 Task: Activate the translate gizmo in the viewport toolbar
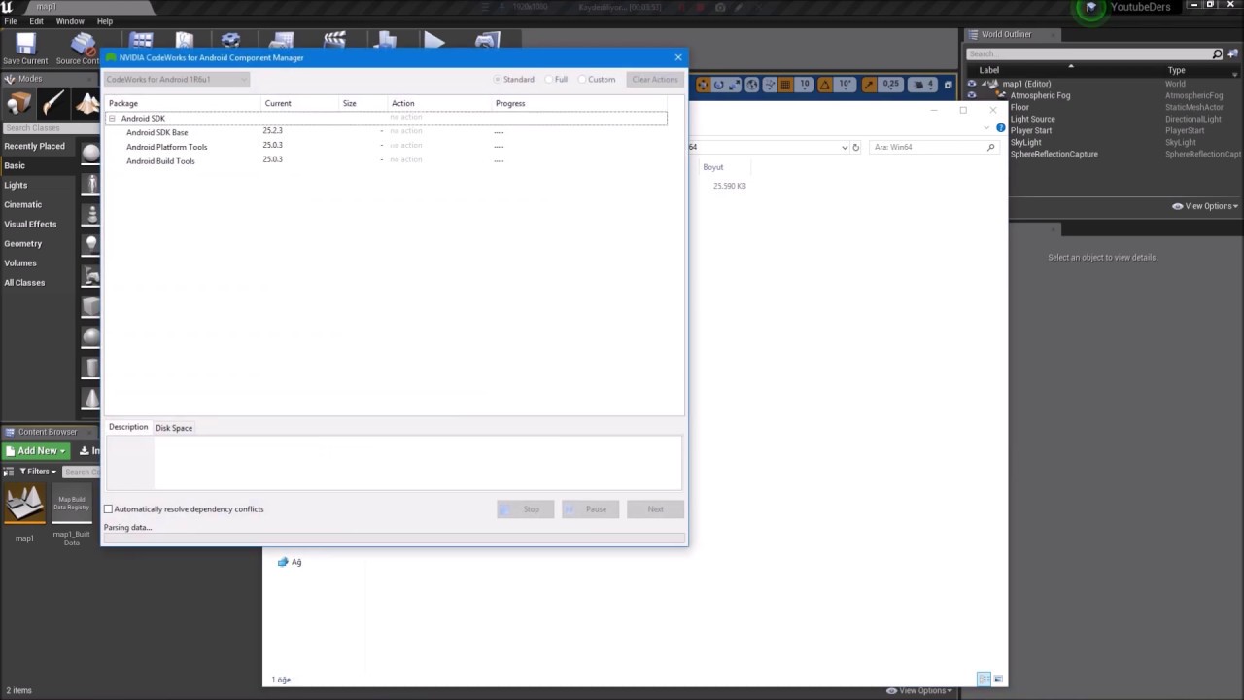(x=703, y=85)
